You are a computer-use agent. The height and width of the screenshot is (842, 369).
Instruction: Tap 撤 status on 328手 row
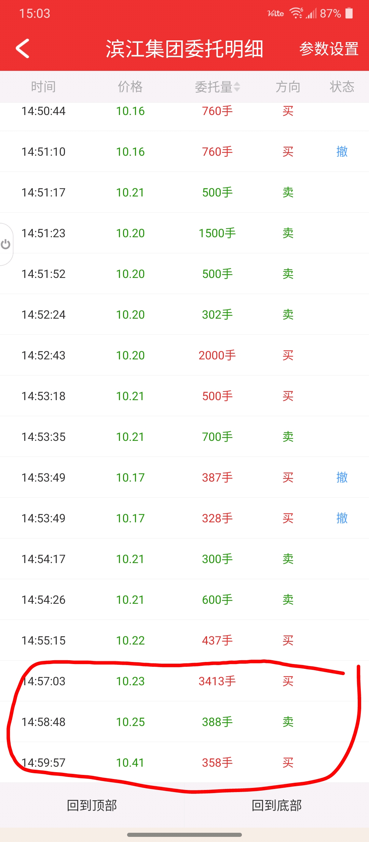pyautogui.click(x=342, y=518)
